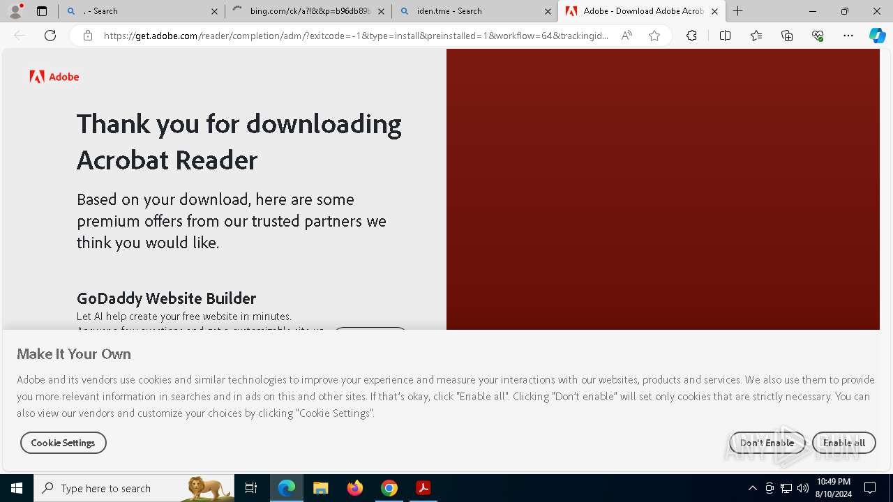The height and width of the screenshot is (502, 893).
Task: Turn on Read Aloud
Action: [626, 36]
